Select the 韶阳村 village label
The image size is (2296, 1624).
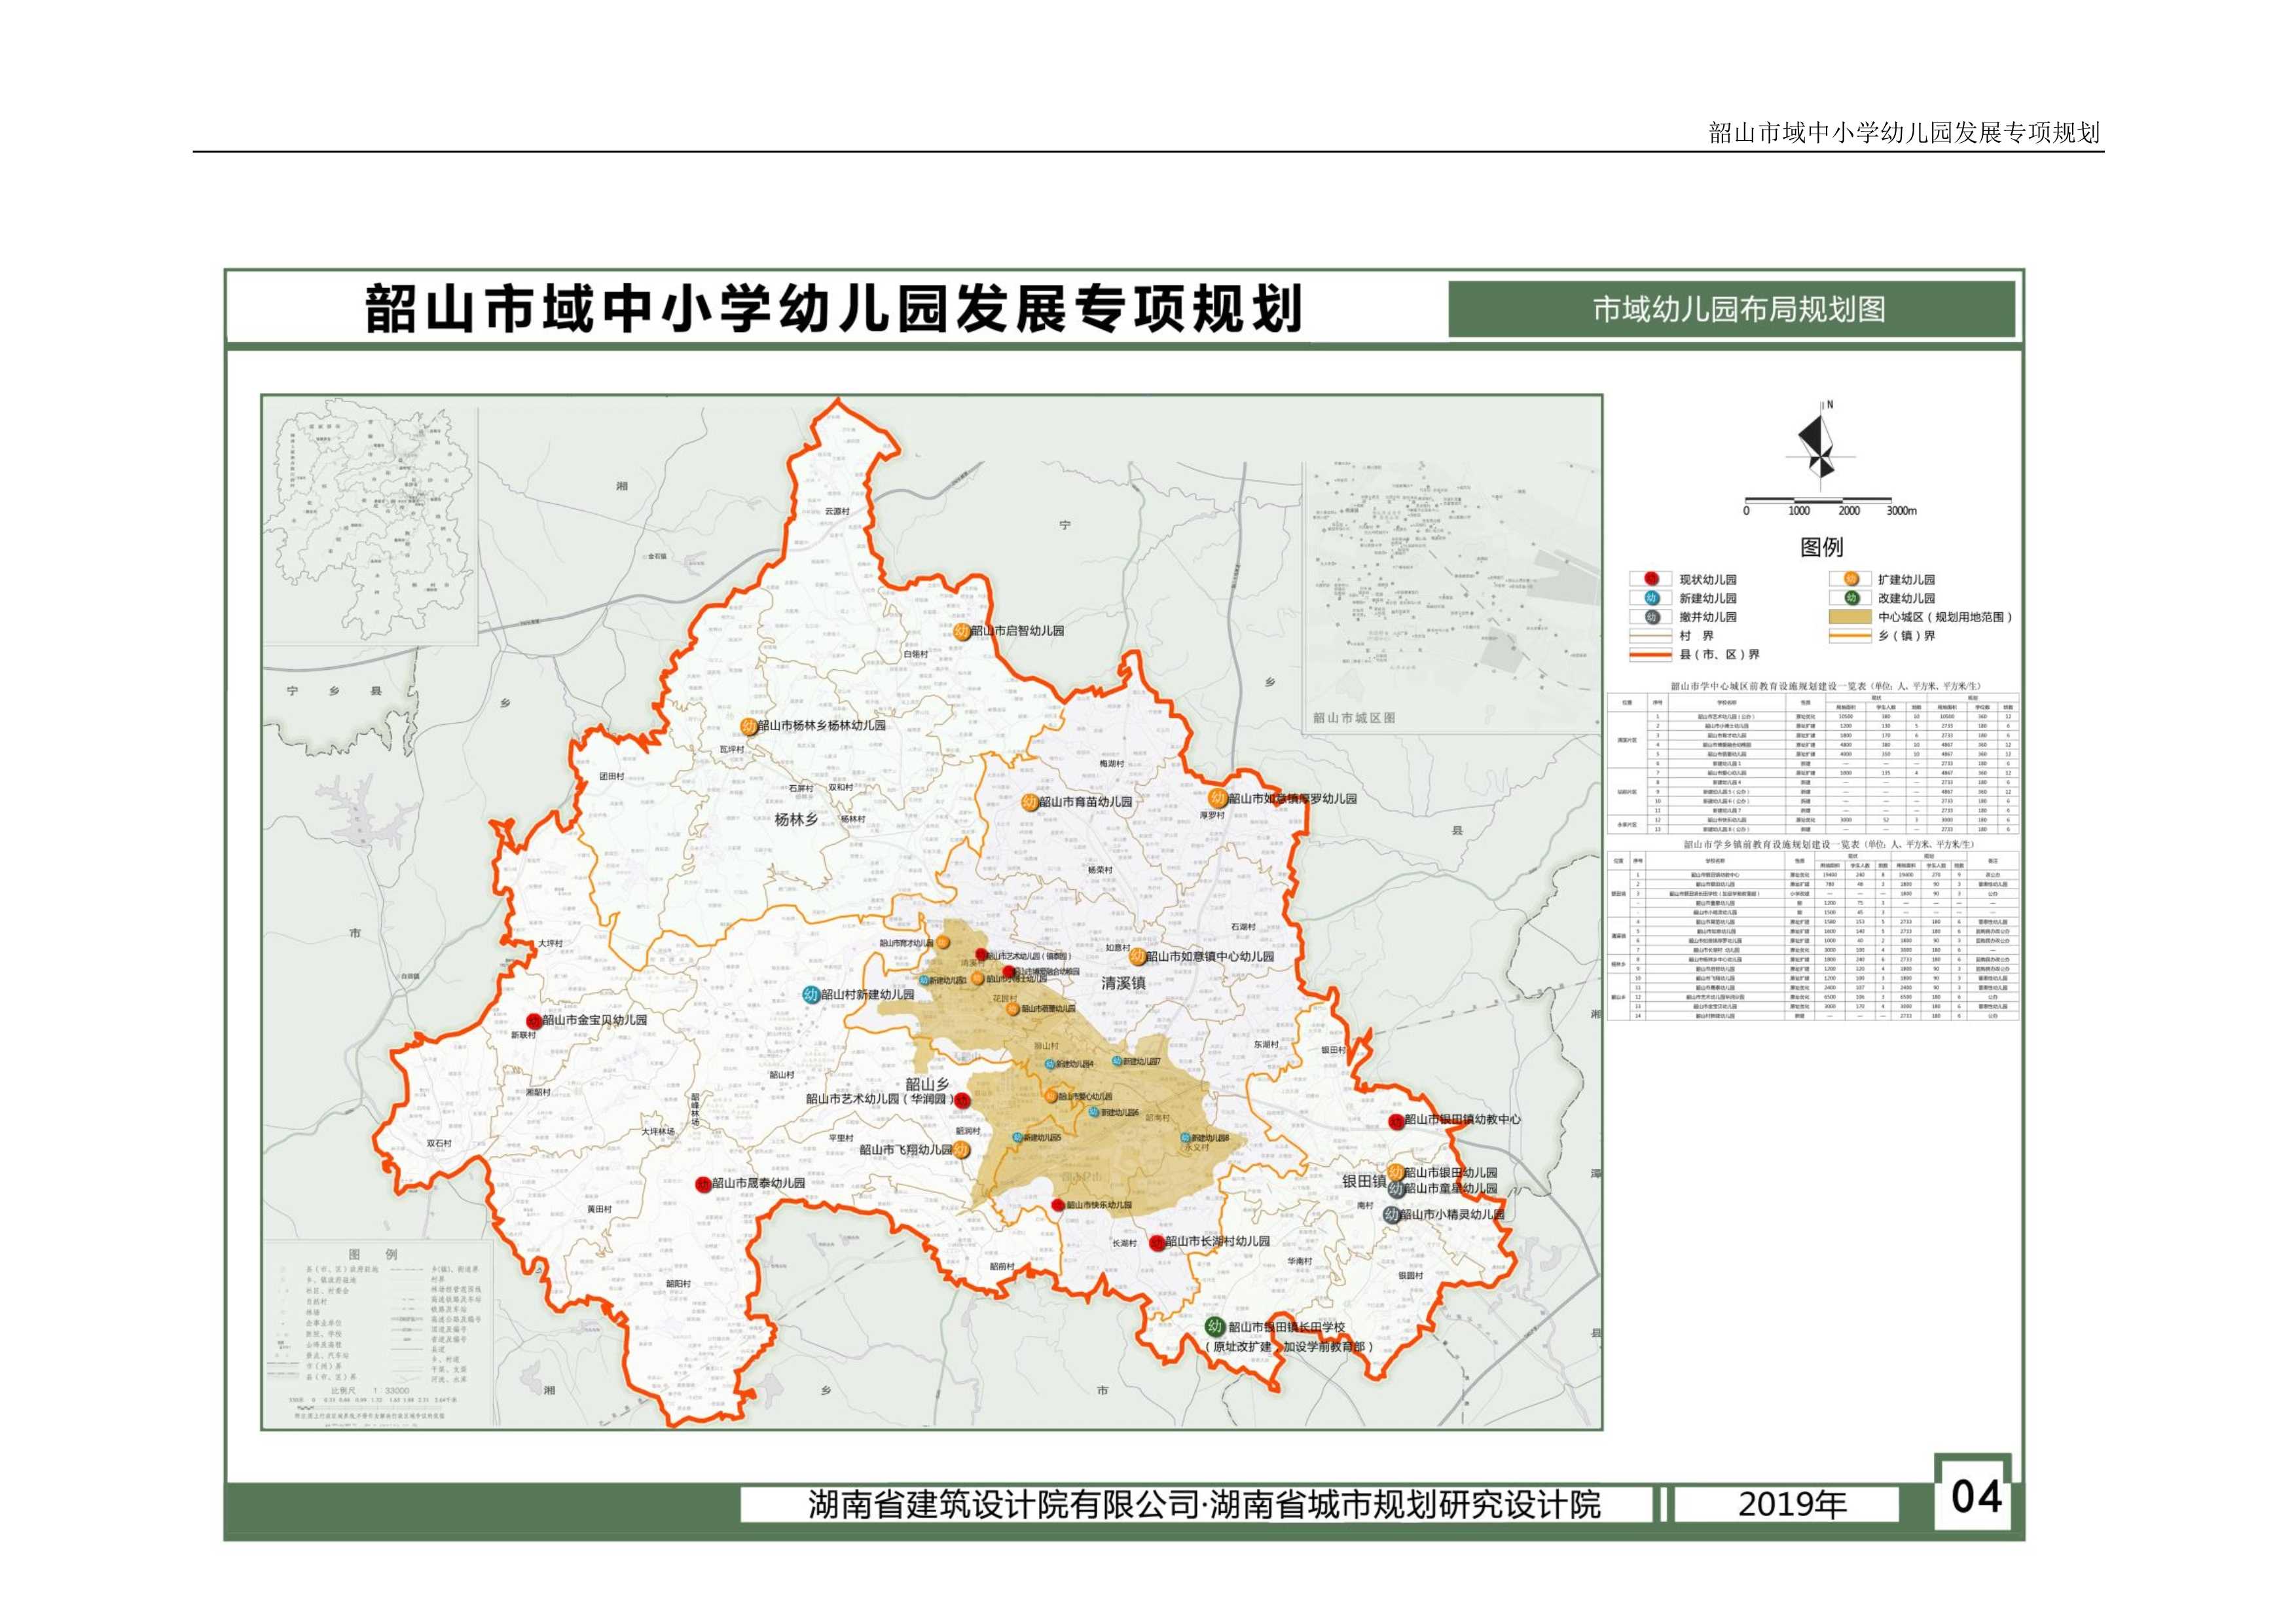pyautogui.click(x=678, y=1284)
